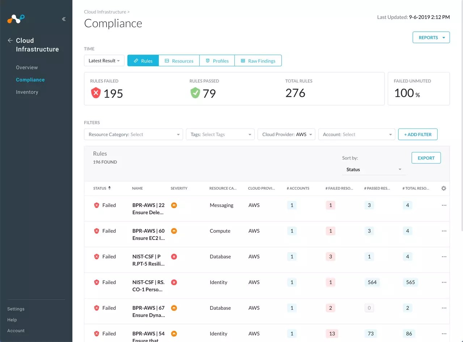
Task: Click the Failed status icon for BPR-AWS | 67
Action: click(x=97, y=308)
